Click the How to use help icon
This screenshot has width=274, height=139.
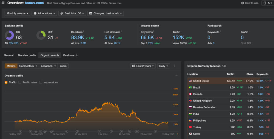[242, 3]
